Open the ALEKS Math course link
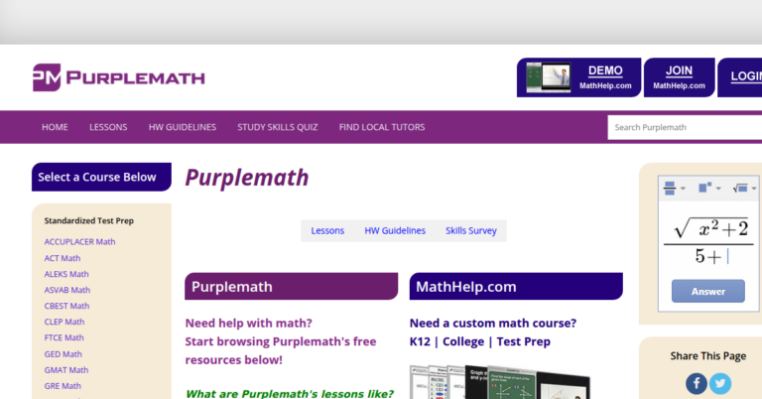The height and width of the screenshot is (399, 762). [66, 274]
